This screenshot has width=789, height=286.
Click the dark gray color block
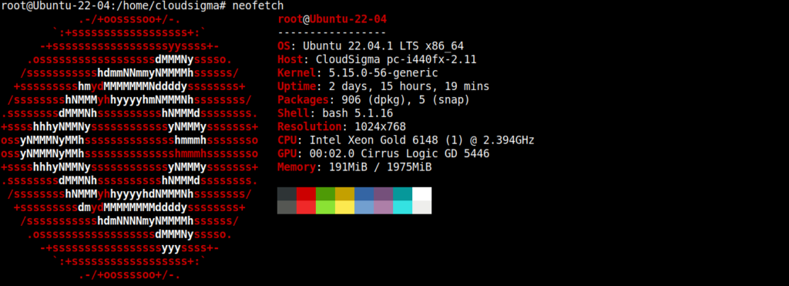287,193
